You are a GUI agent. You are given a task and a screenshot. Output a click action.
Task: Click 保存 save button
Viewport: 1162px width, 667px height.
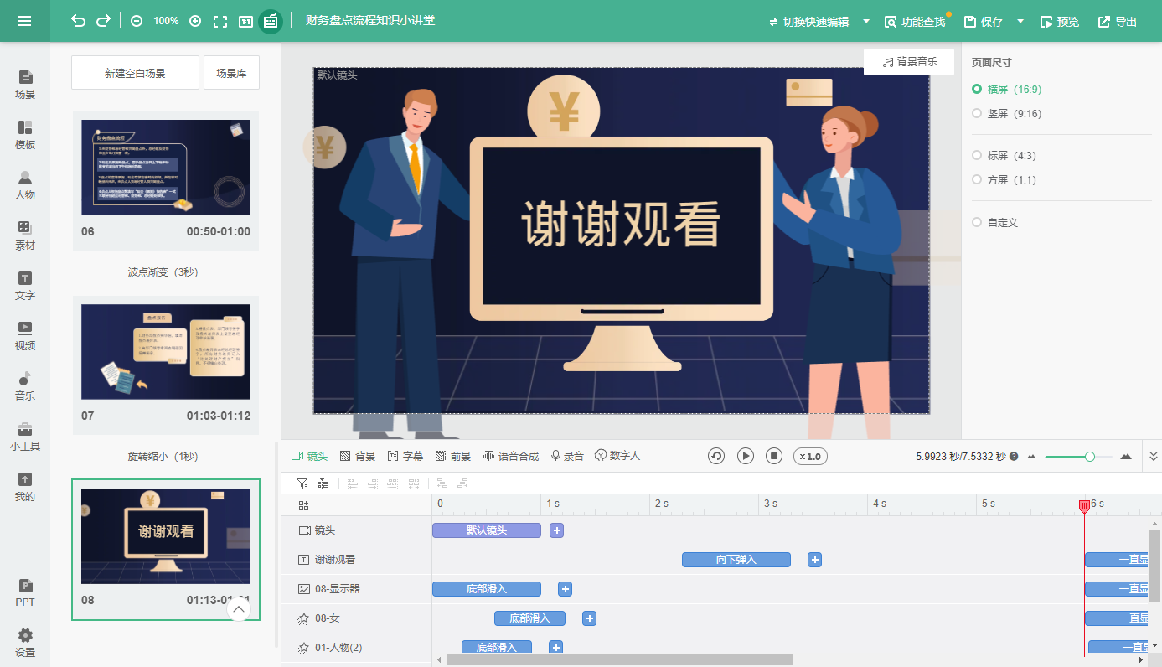pos(984,22)
